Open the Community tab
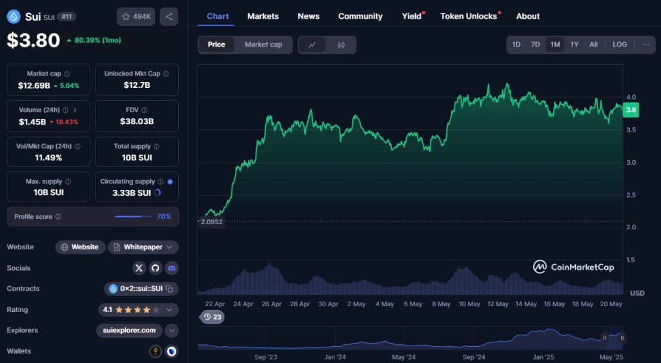This screenshot has height=363, width=661. (x=360, y=16)
